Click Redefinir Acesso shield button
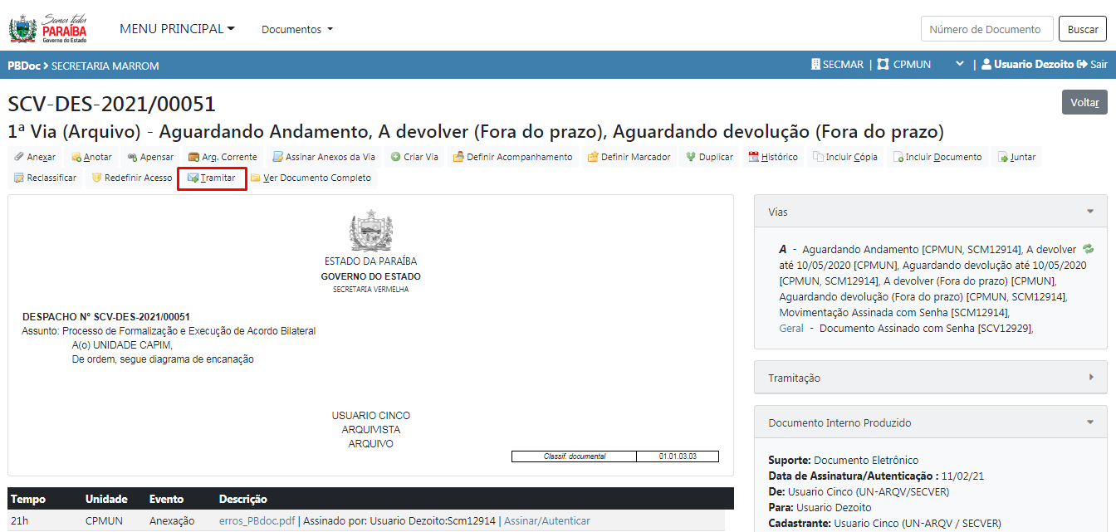 131,178
